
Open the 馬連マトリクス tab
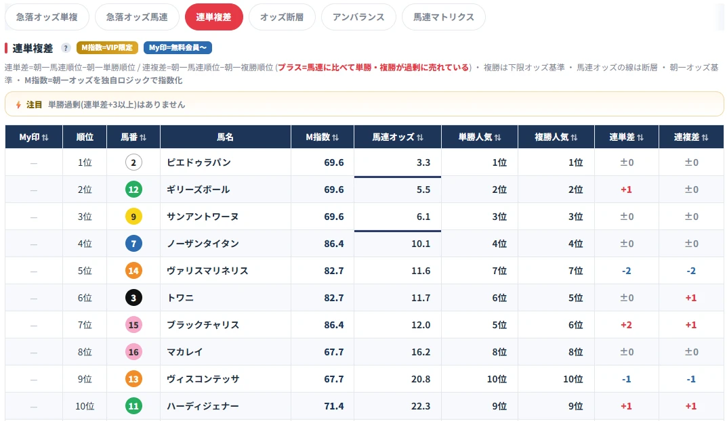tap(444, 17)
